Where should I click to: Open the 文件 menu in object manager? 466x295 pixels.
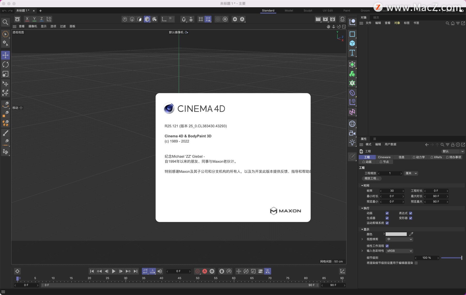tap(369, 23)
